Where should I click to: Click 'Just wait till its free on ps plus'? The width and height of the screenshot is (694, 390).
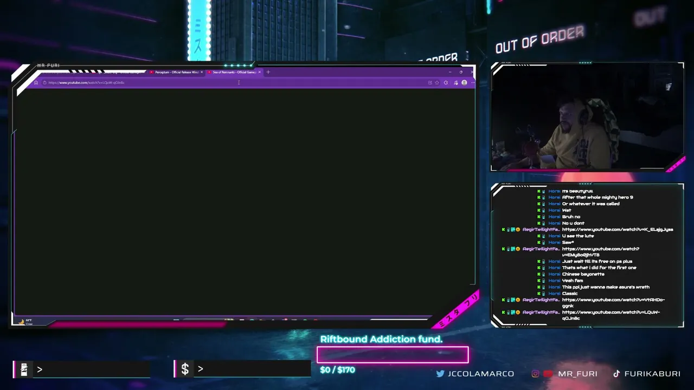pyautogui.click(x=597, y=261)
